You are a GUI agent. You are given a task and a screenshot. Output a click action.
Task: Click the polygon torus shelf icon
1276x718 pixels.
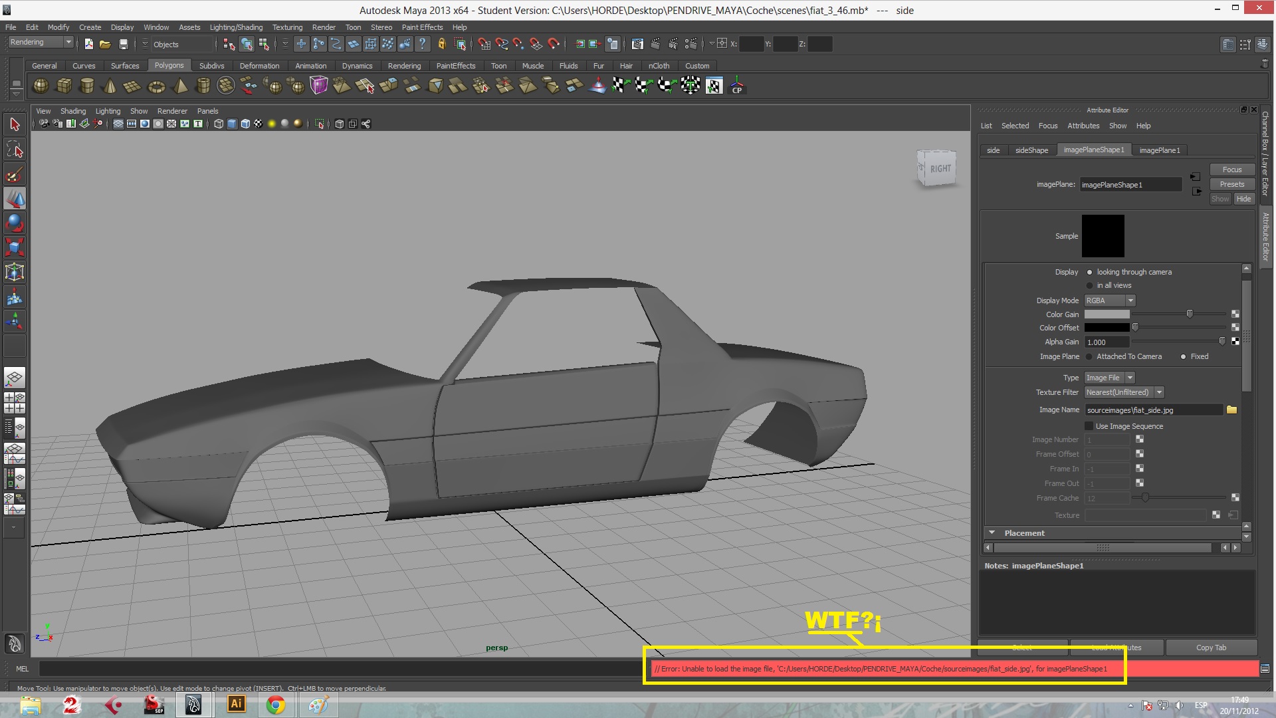[x=156, y=86]
